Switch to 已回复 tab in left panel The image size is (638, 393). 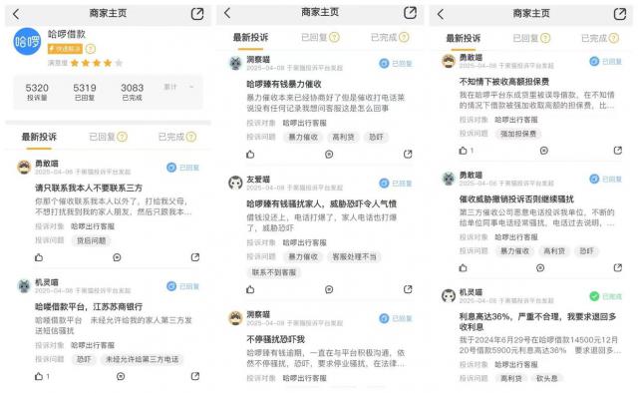point(108,137)
